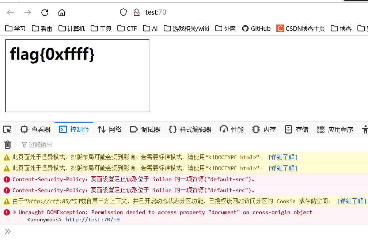
Task: Switch to the 应用程序 application tab
Action: [335, 130]
